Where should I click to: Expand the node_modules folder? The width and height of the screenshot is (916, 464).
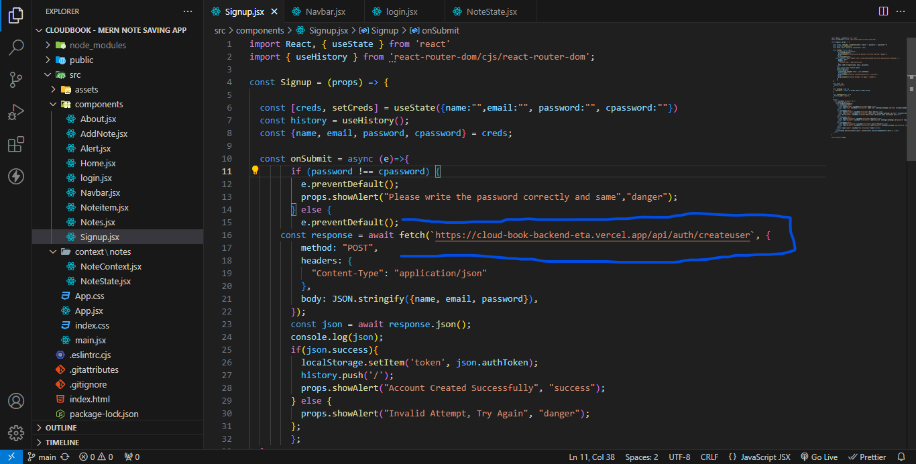[x=97, y=45]
